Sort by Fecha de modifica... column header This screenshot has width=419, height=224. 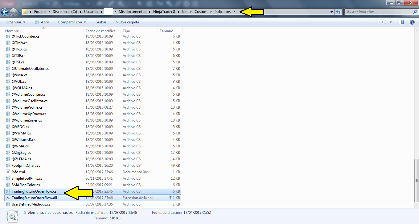(x=102, y=31)
